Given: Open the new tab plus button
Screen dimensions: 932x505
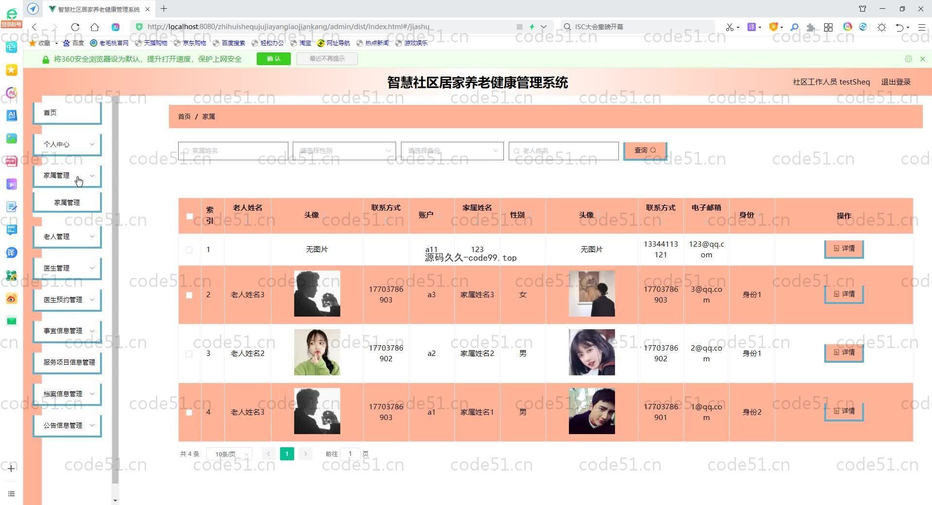Looking at the screenshot, I should point(164,9).
